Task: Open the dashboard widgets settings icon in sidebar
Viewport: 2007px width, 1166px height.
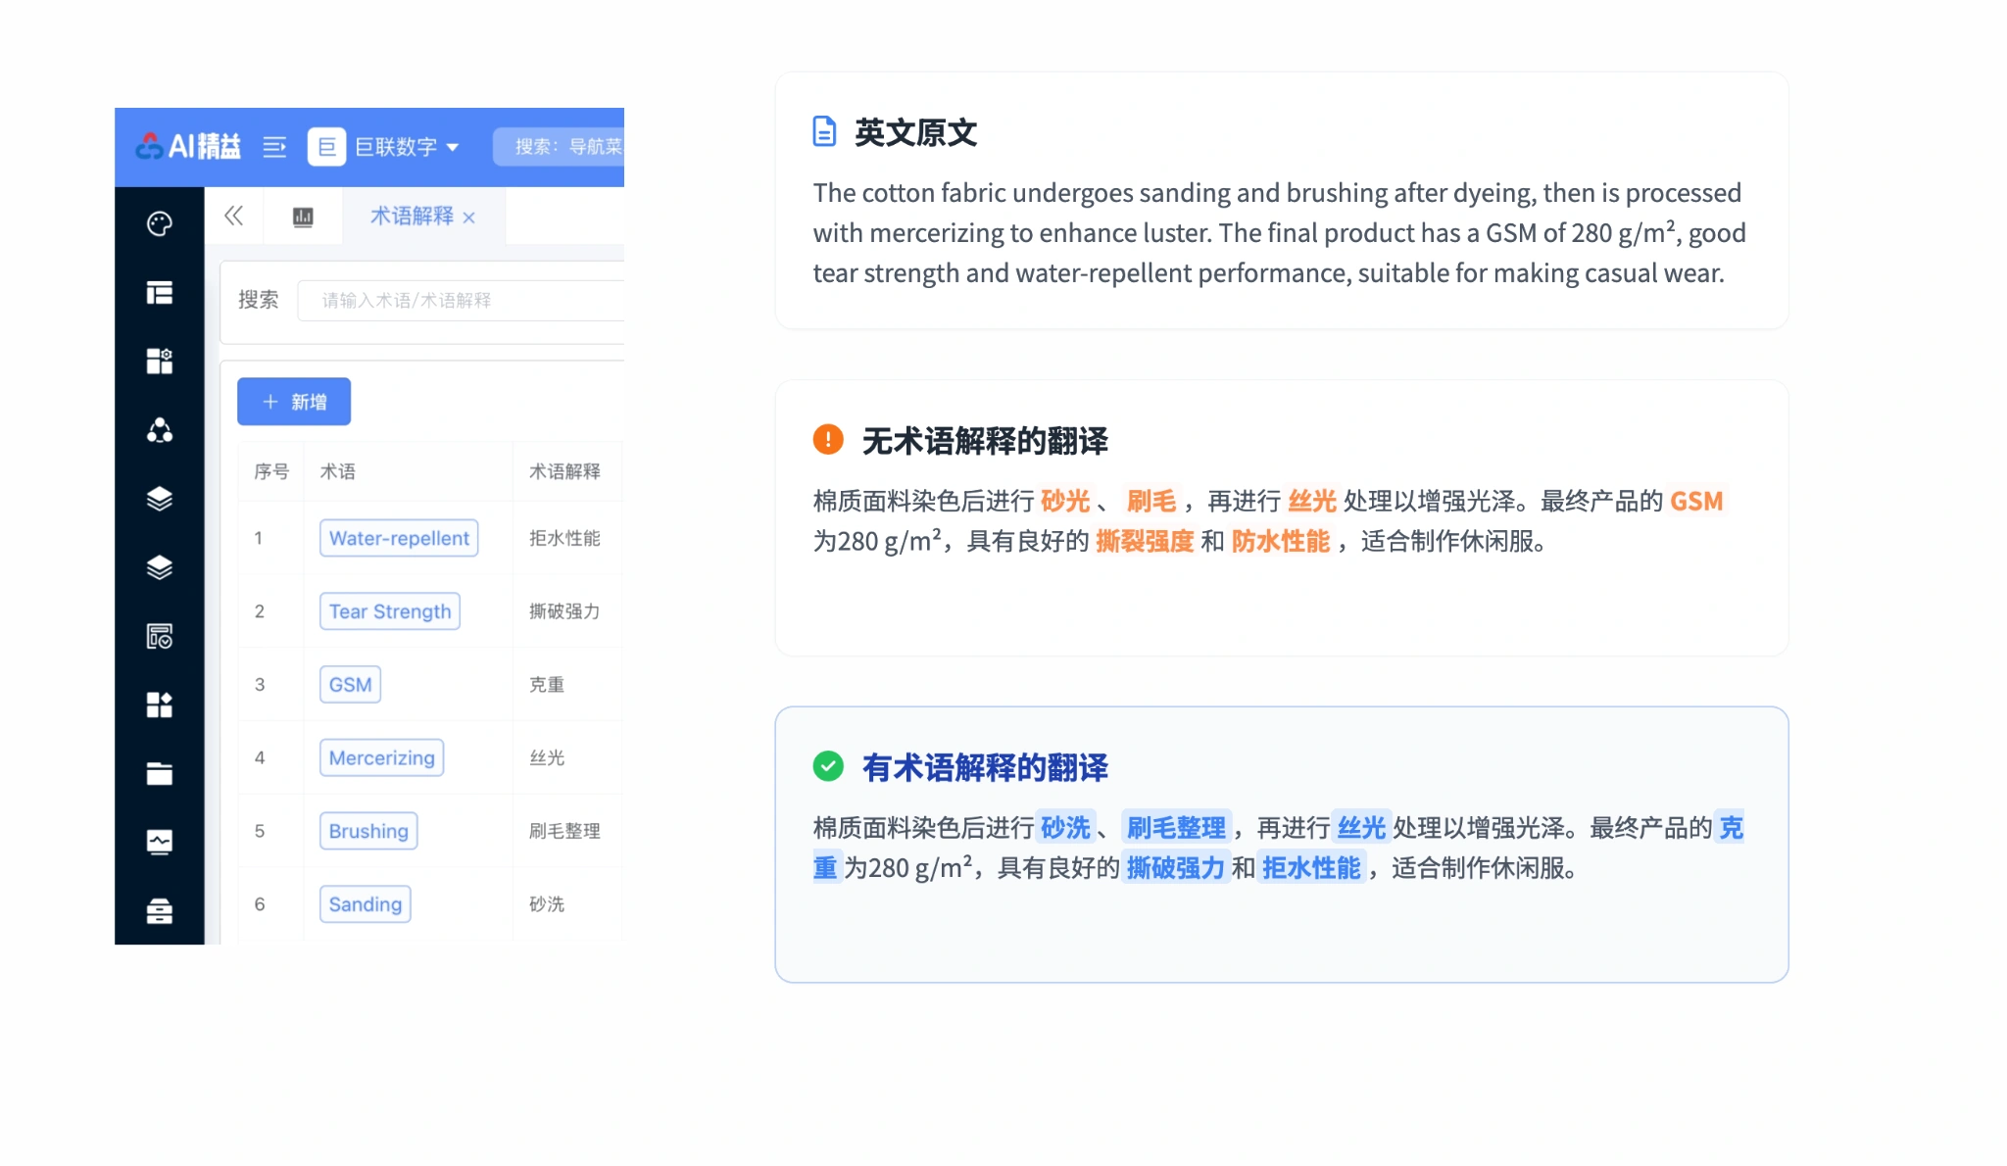Action: click(x=160, y=362)
